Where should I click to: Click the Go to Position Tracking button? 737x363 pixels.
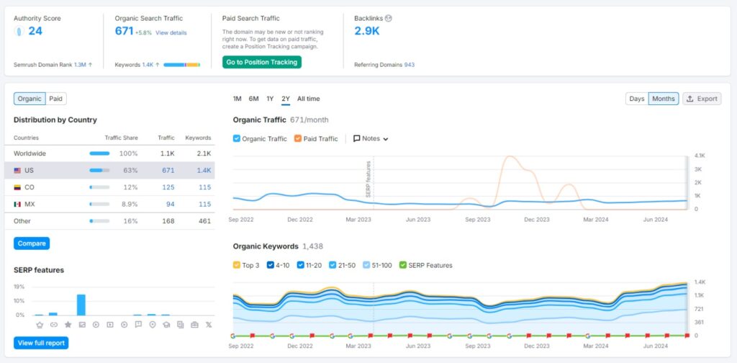pos(262,62)
